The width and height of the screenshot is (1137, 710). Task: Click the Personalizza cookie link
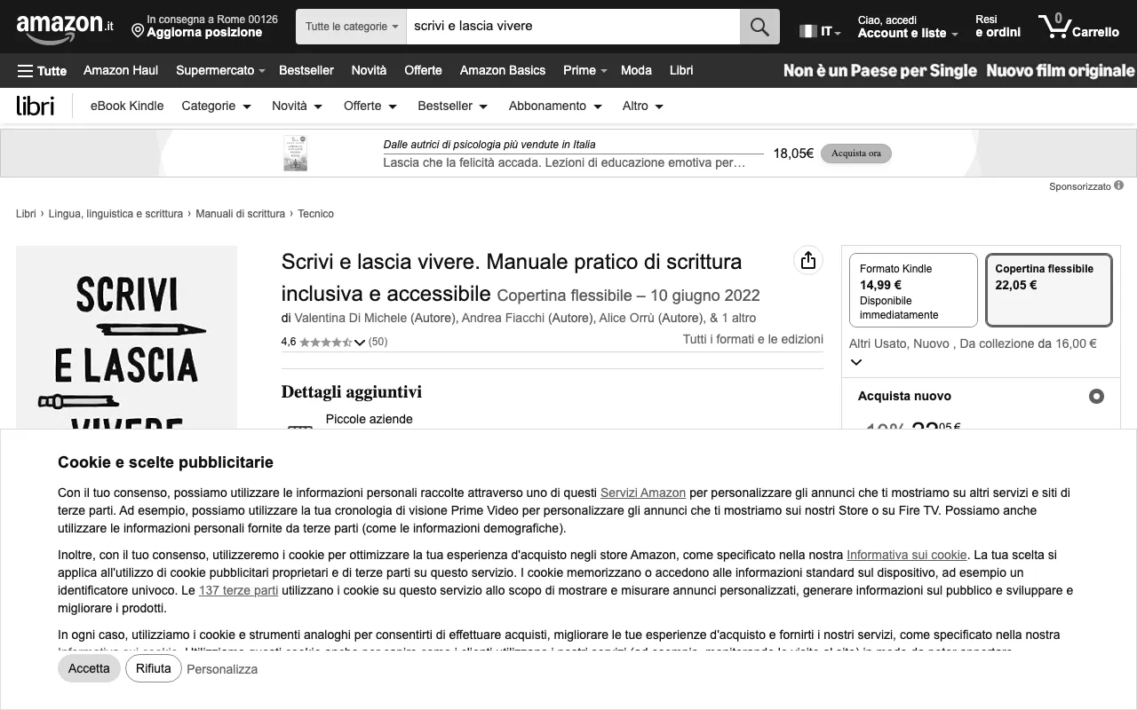[222, 669]
